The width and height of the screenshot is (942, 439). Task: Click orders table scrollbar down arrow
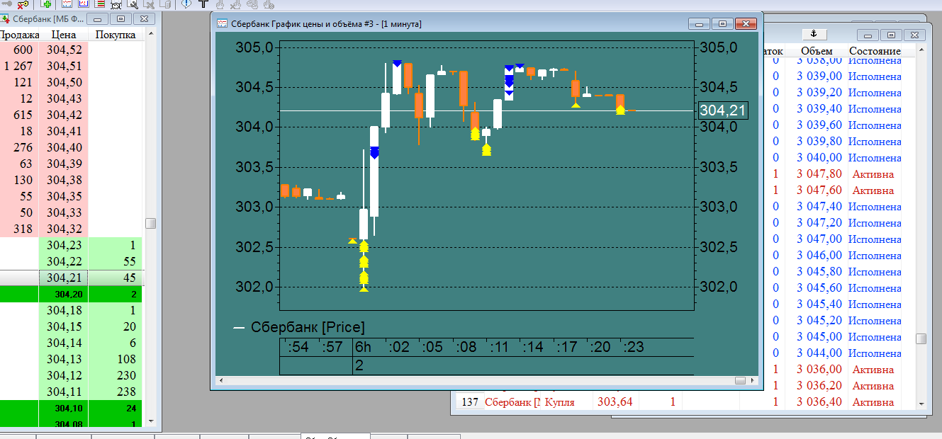coord(921,404)
